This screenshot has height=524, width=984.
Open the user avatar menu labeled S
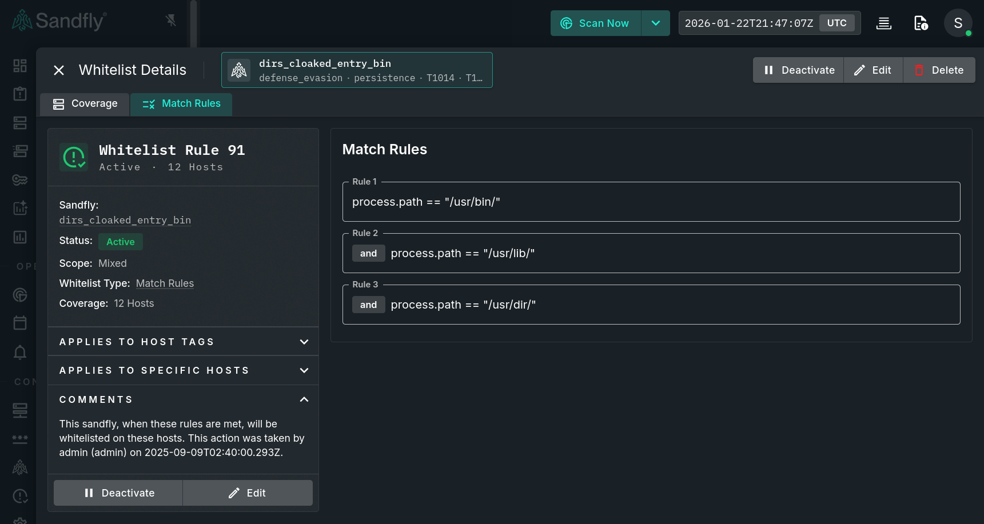pyautogui.click(x=958, y=23)
